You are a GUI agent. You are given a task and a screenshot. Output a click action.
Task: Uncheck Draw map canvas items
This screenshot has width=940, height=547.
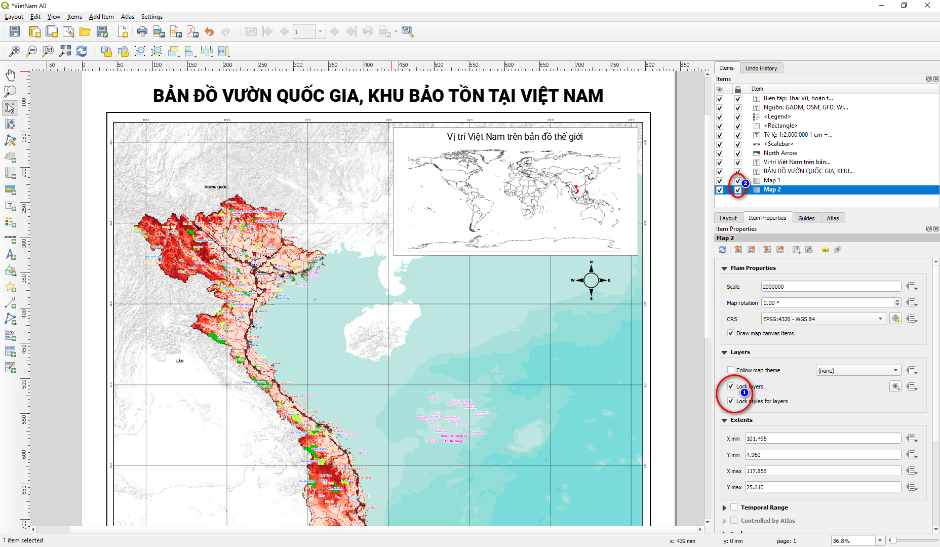point(731,333)
